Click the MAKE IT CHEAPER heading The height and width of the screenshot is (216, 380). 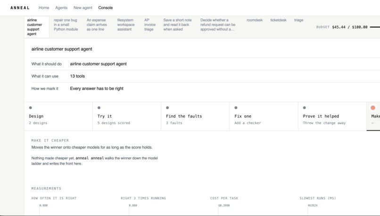[x=50, y=141]
